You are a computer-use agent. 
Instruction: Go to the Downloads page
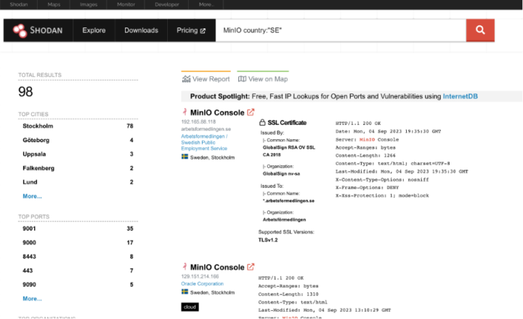tap(141, 30)
